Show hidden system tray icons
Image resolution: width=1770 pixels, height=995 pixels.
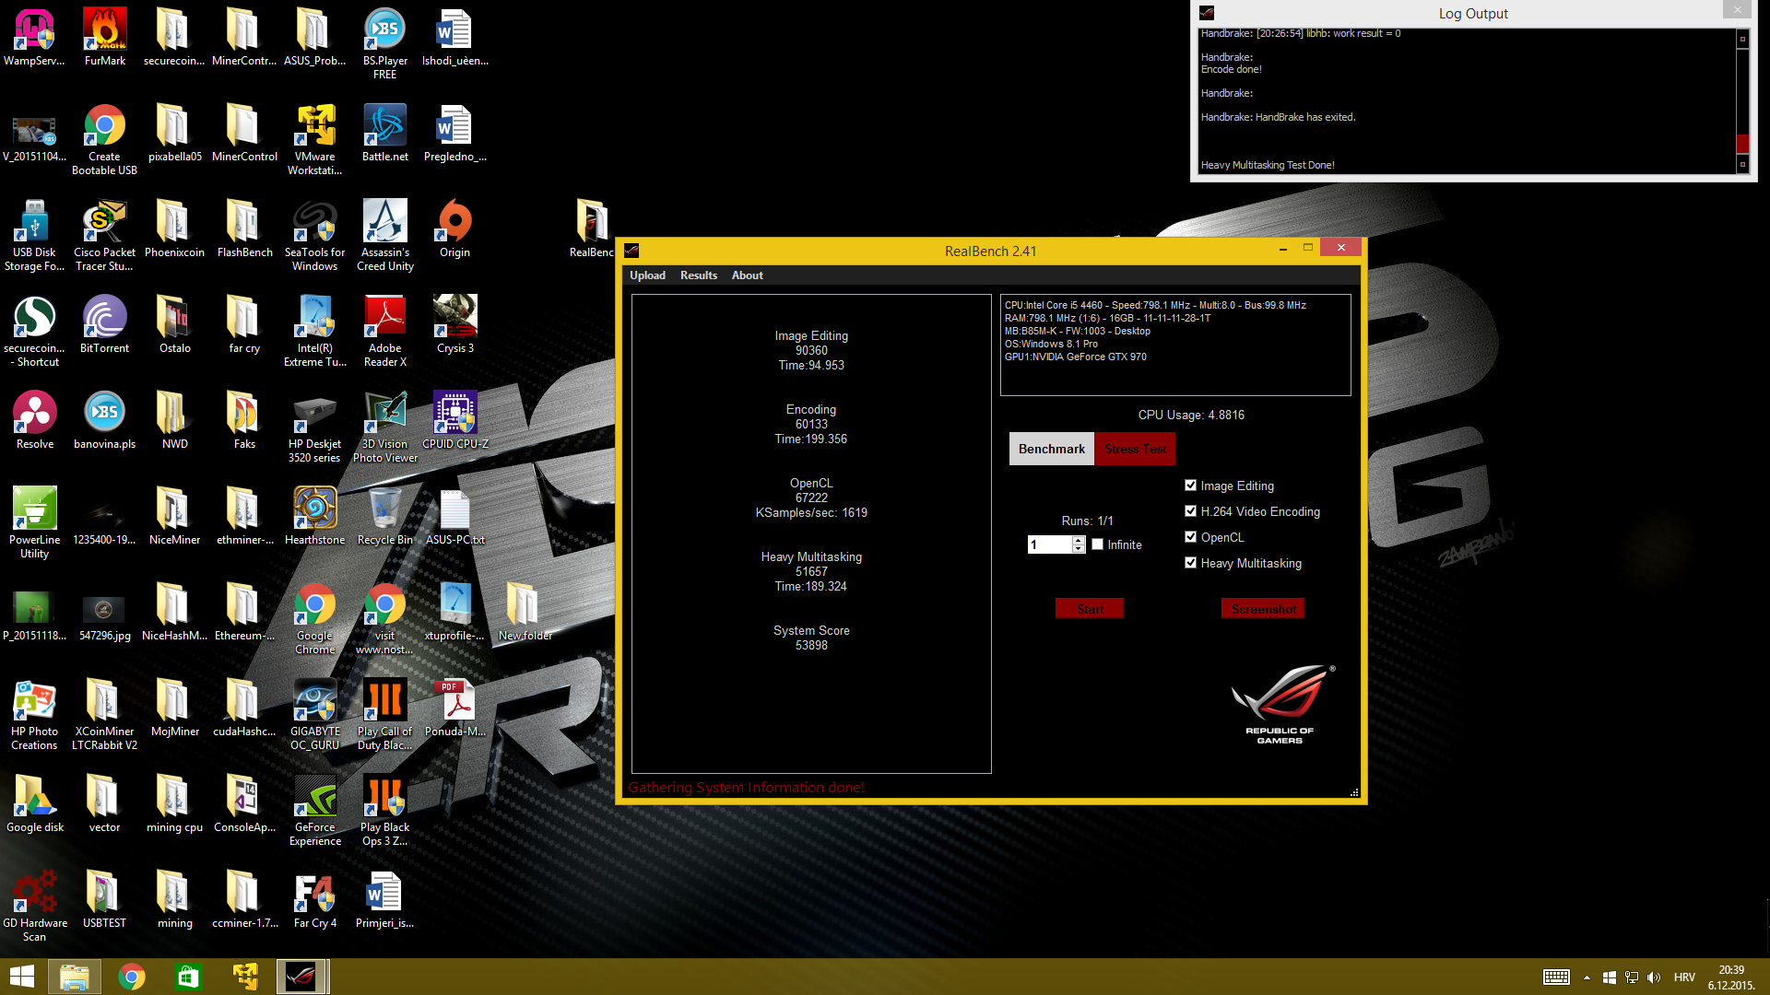(1587, 977)
